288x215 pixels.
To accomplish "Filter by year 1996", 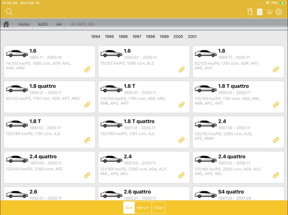I will click(x=123, y=36).
